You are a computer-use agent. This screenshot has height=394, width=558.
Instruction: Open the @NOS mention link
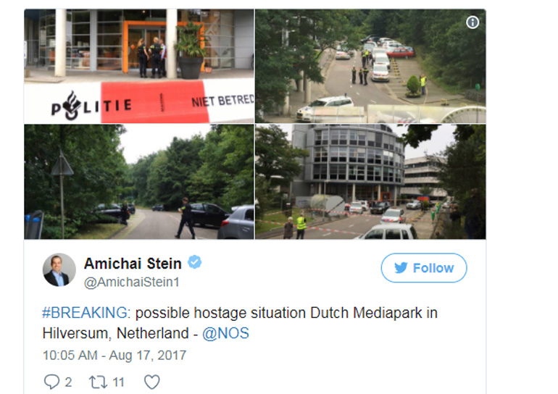coord(225,334)
